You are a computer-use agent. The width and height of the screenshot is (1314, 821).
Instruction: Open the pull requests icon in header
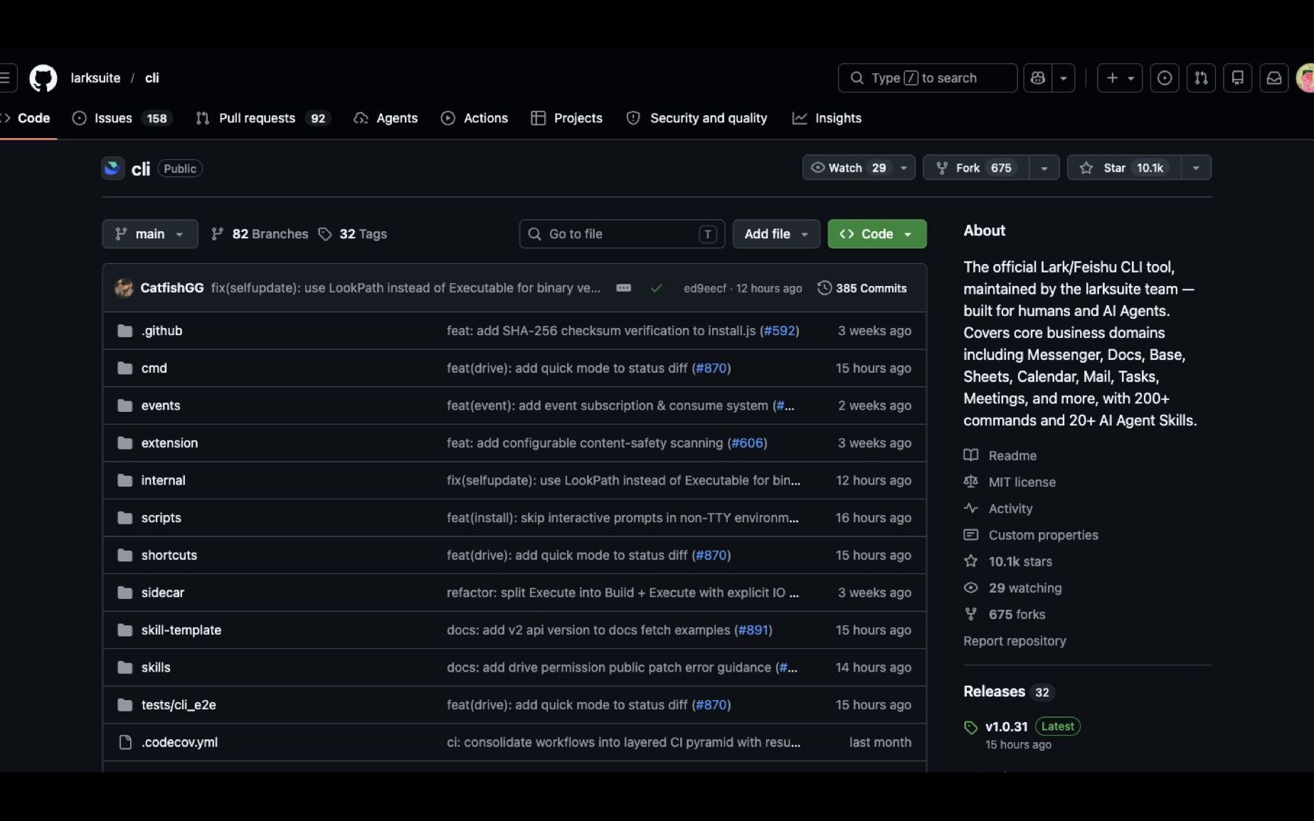pos(1201,78)
